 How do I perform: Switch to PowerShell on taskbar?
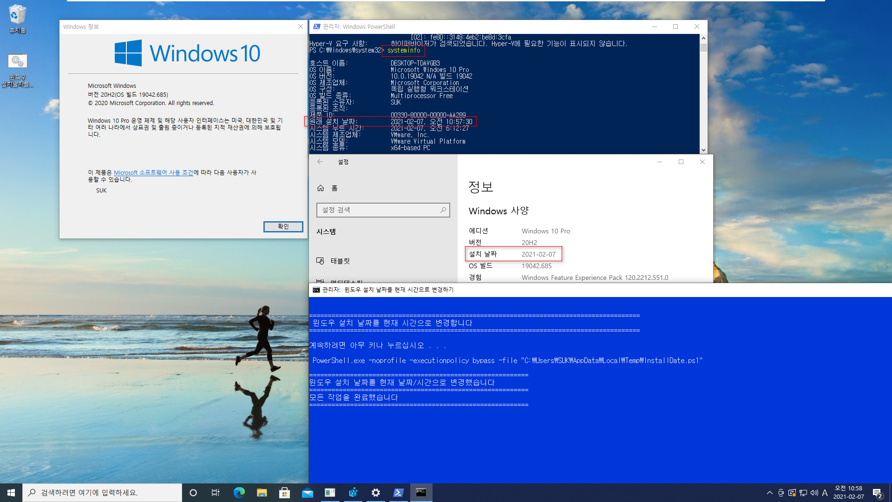coord(399,493)
